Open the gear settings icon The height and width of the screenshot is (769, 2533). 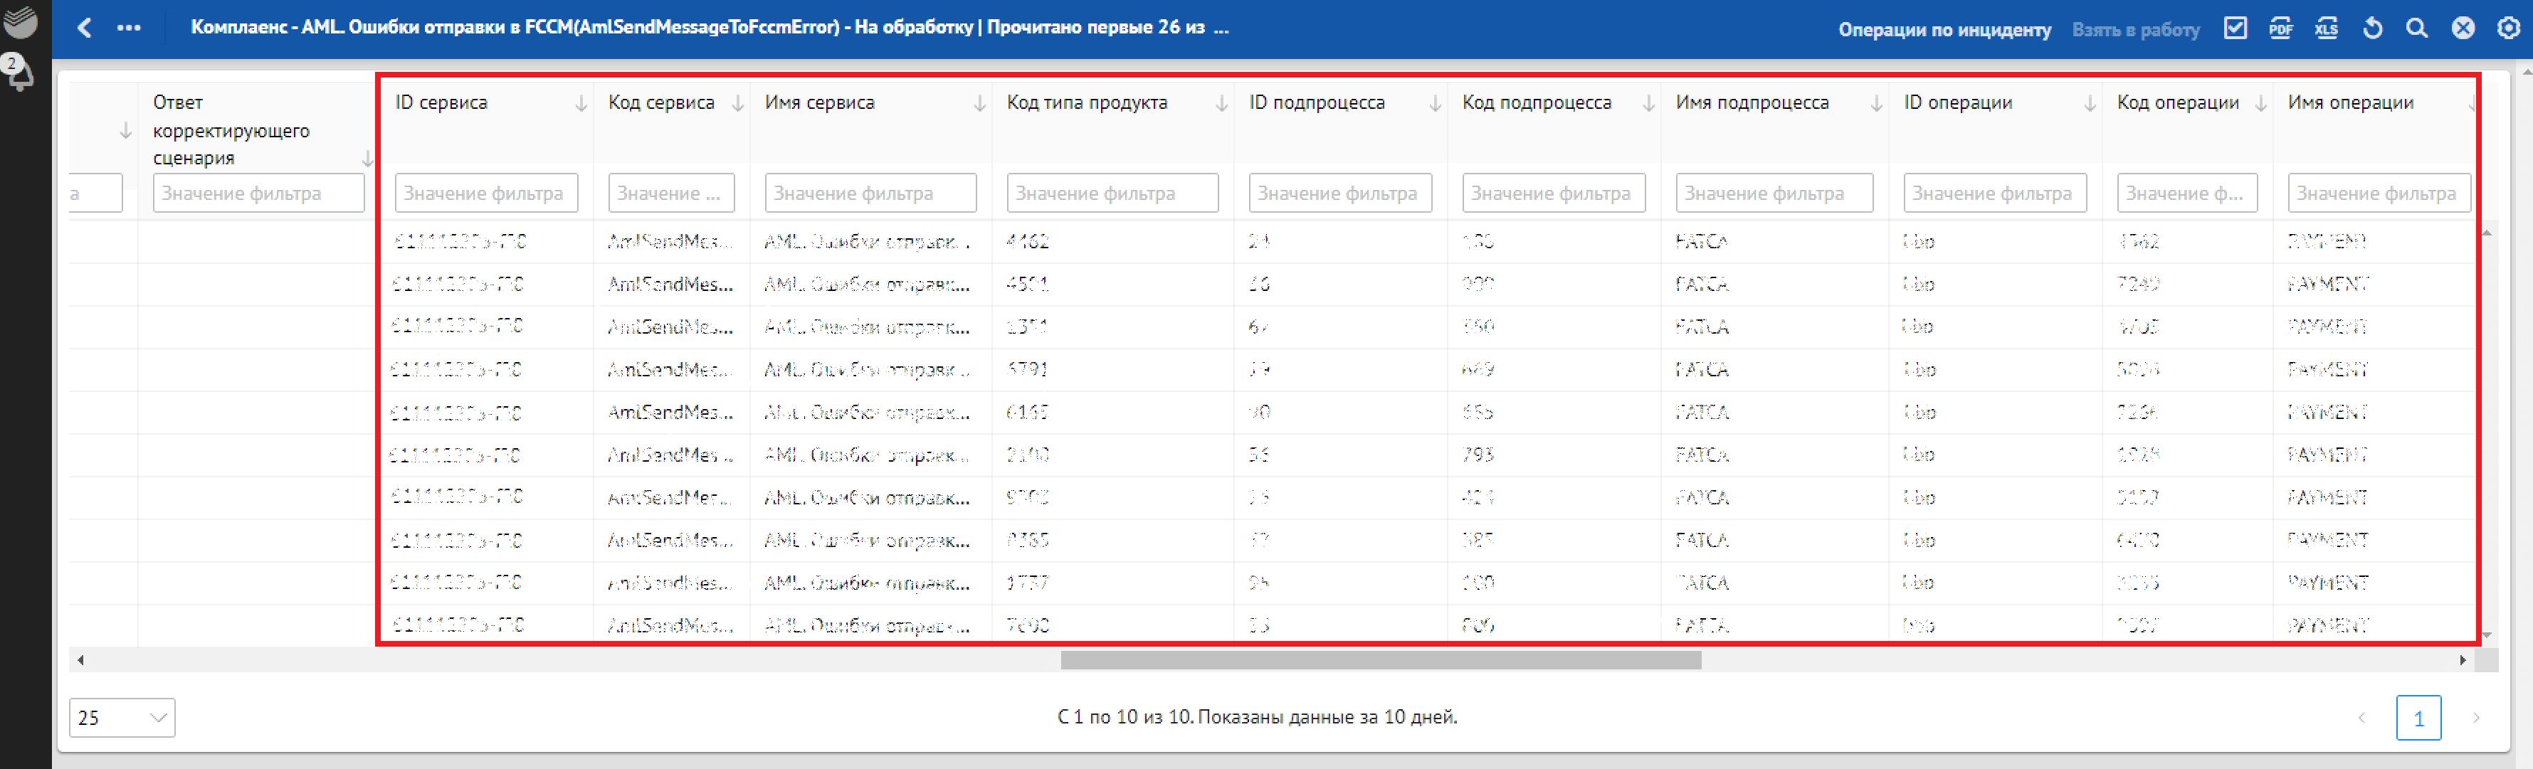(x=2508, y=28)
